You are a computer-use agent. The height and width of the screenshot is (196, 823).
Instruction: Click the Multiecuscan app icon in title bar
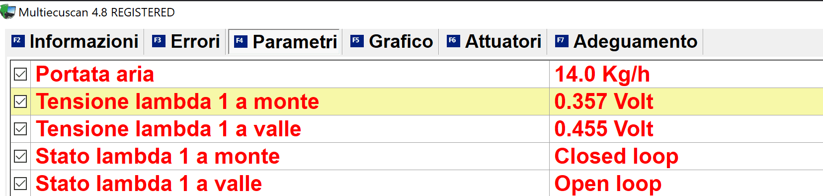click(7, 11)
